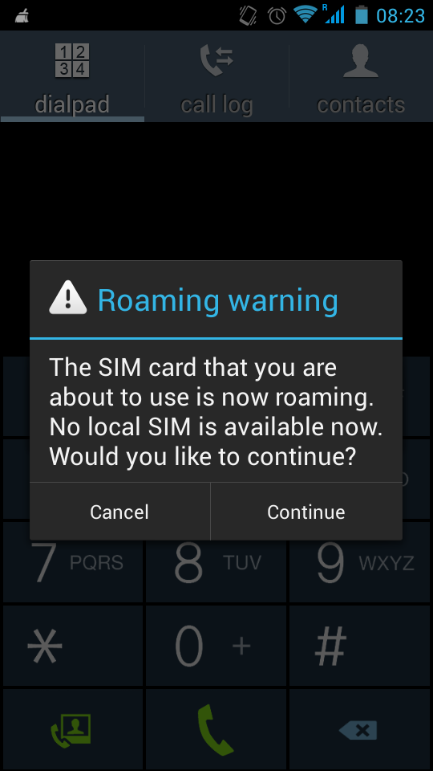This screenshot has width=433, height=771.
Task: Tap Continue to proceed while roaming
Action: tap(306, 512)
